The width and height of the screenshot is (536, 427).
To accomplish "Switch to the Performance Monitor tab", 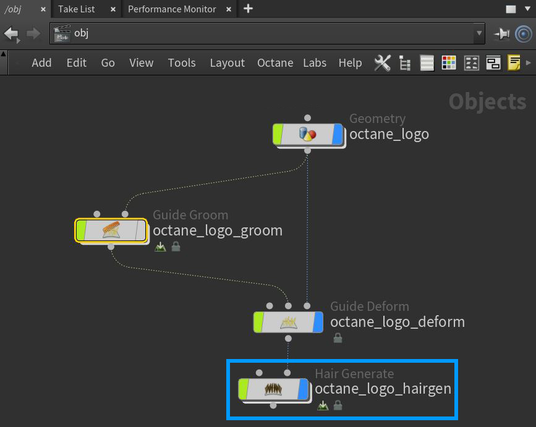I will (172, 9).
